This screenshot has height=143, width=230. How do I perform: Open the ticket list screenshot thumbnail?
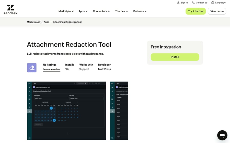pos(119,111)
